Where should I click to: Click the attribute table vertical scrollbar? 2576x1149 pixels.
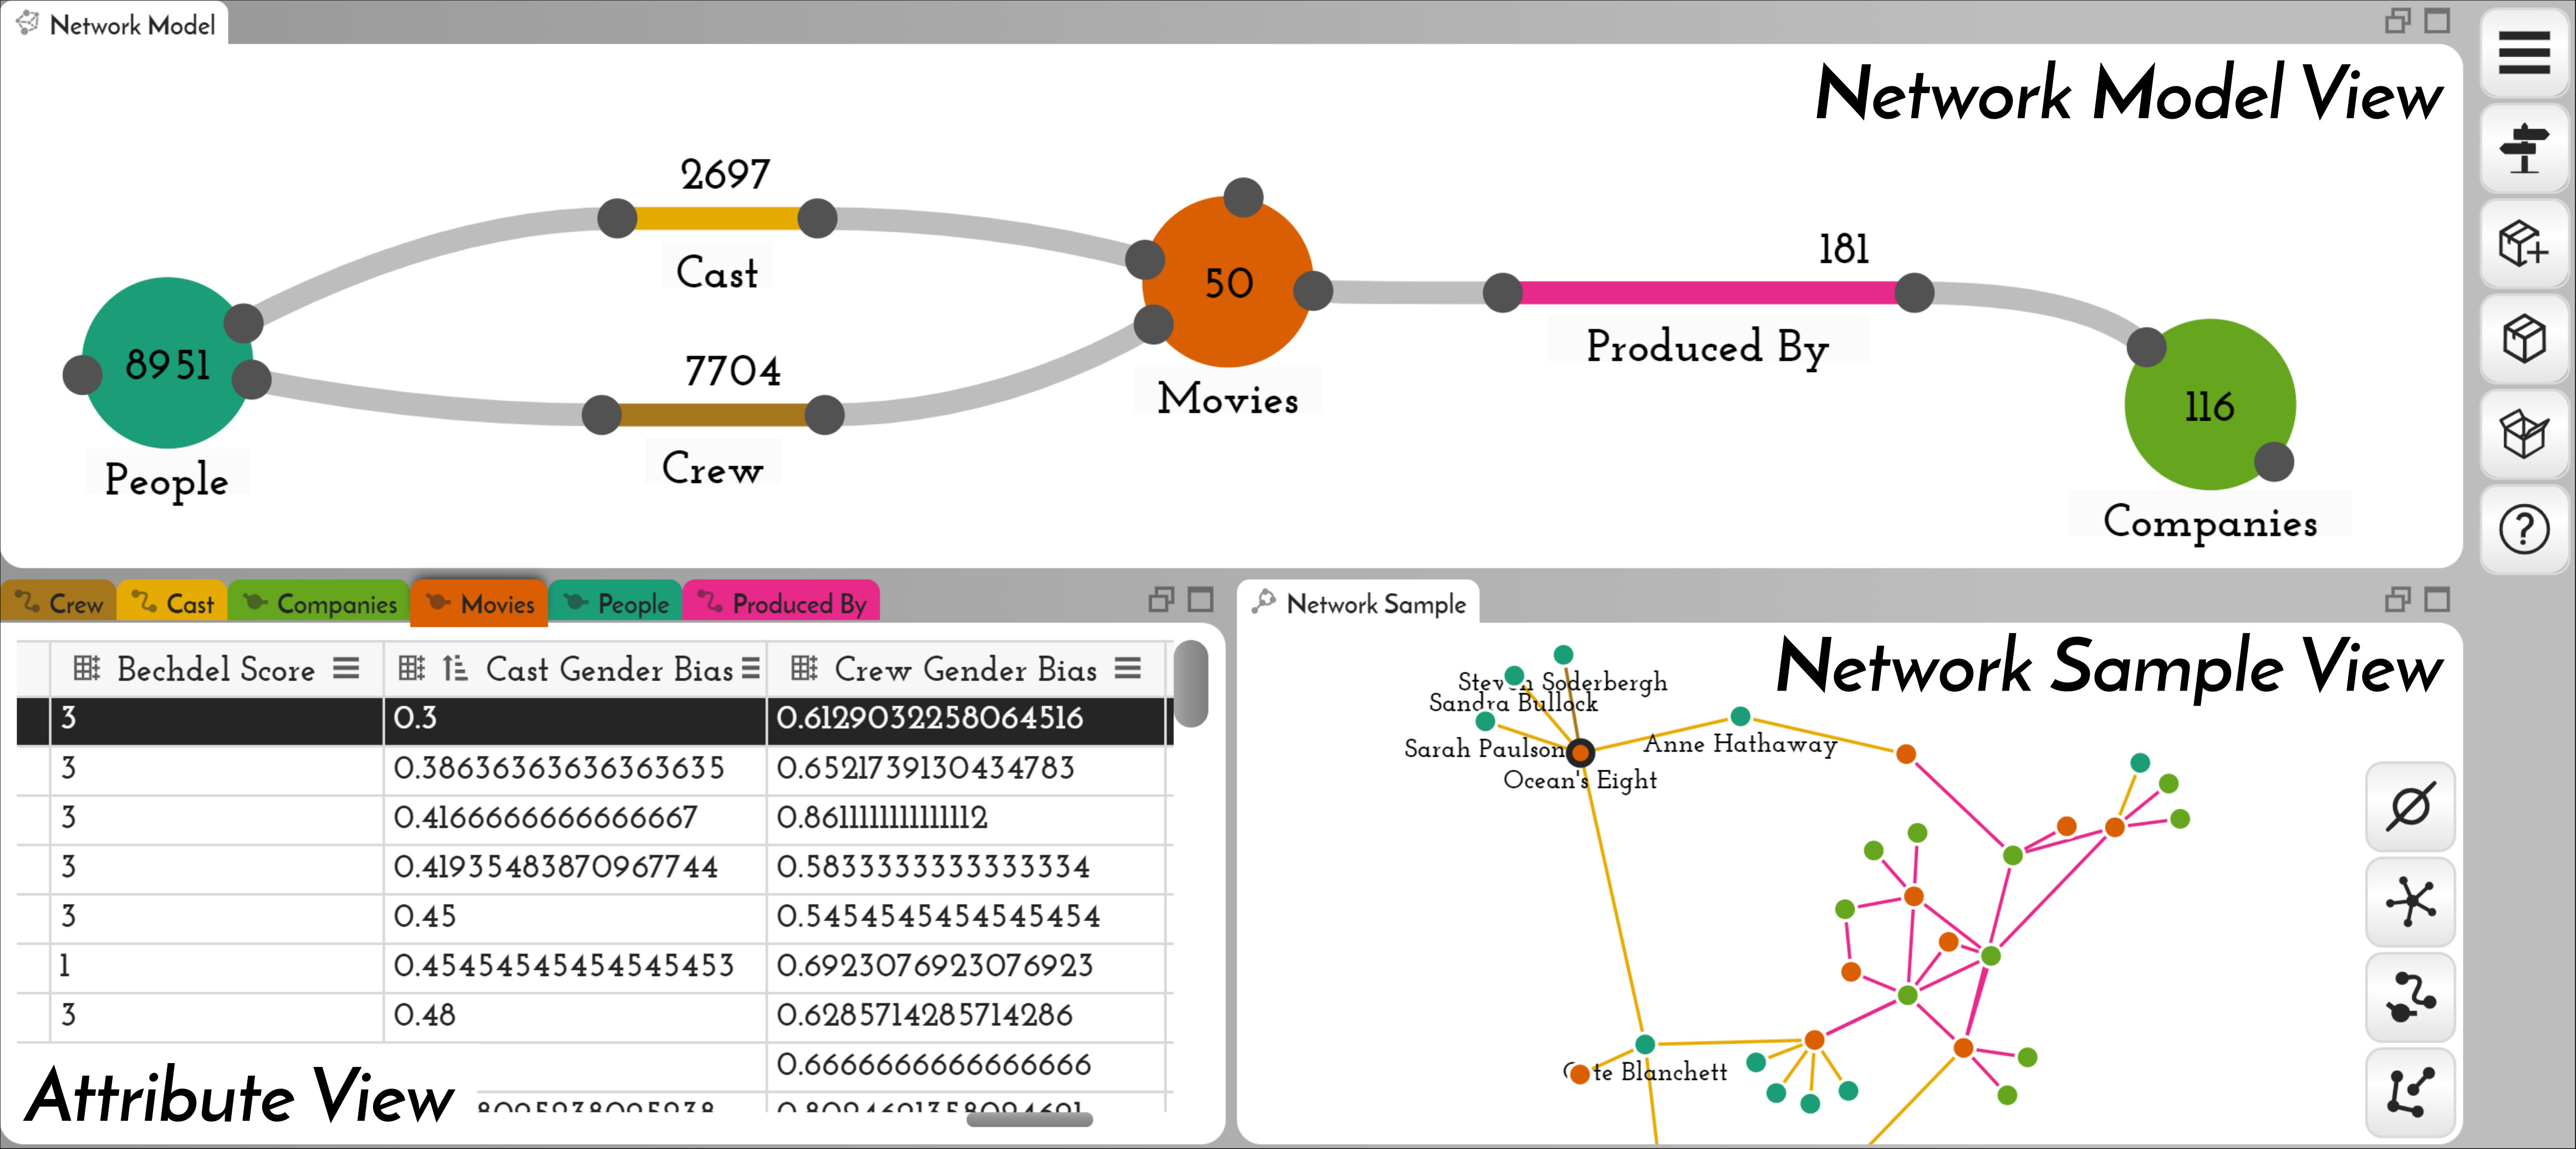click(x=1190, y=684)
